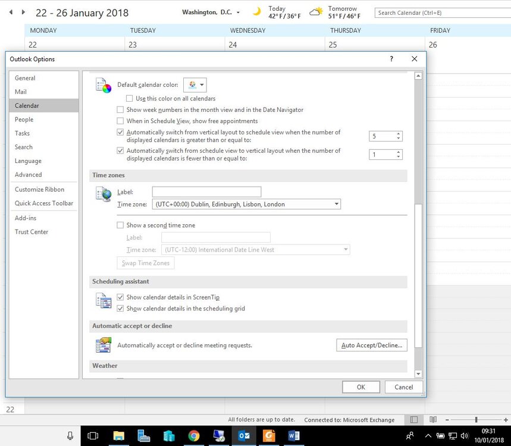
Task: Open the orange PDF app on taskbar
Action: [x=269, y=436]
